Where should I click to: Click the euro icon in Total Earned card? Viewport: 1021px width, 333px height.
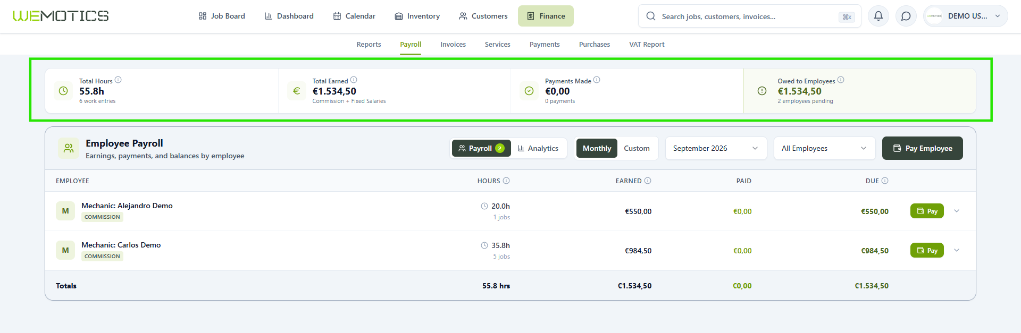tap(297, 91)
